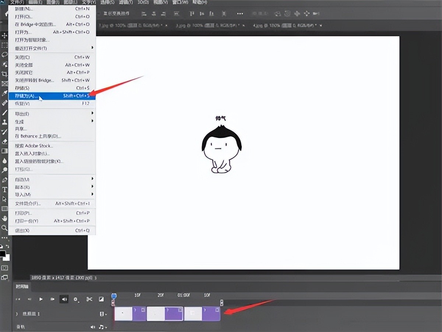Open the audio track music-note dropdown
The image size is (442, 332).
tap(103, 327)
